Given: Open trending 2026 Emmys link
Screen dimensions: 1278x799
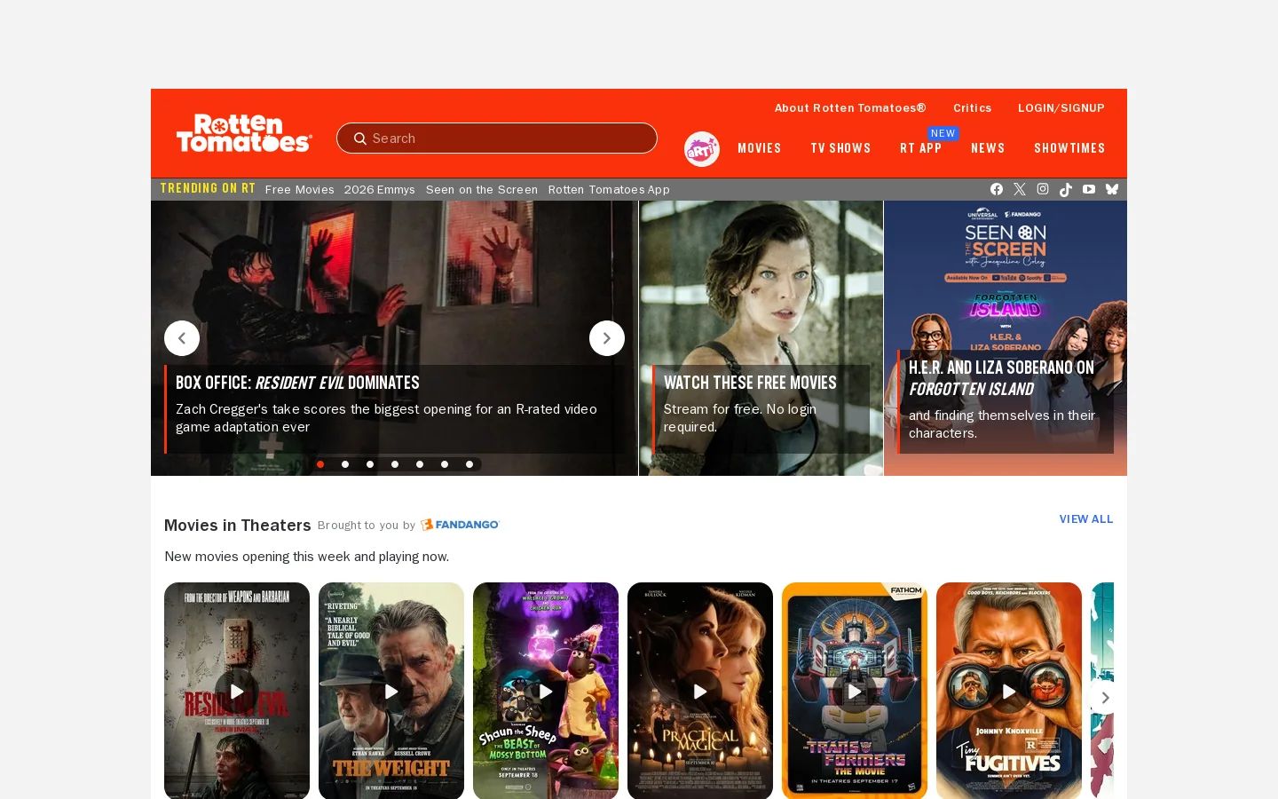Looking at the screenshot, I should tap(380, 190).
